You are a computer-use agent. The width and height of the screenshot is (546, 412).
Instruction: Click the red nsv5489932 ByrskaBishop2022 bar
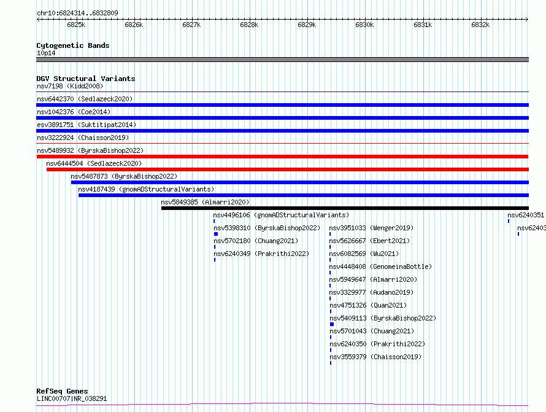pyautogui.click(x=282, y=157)
